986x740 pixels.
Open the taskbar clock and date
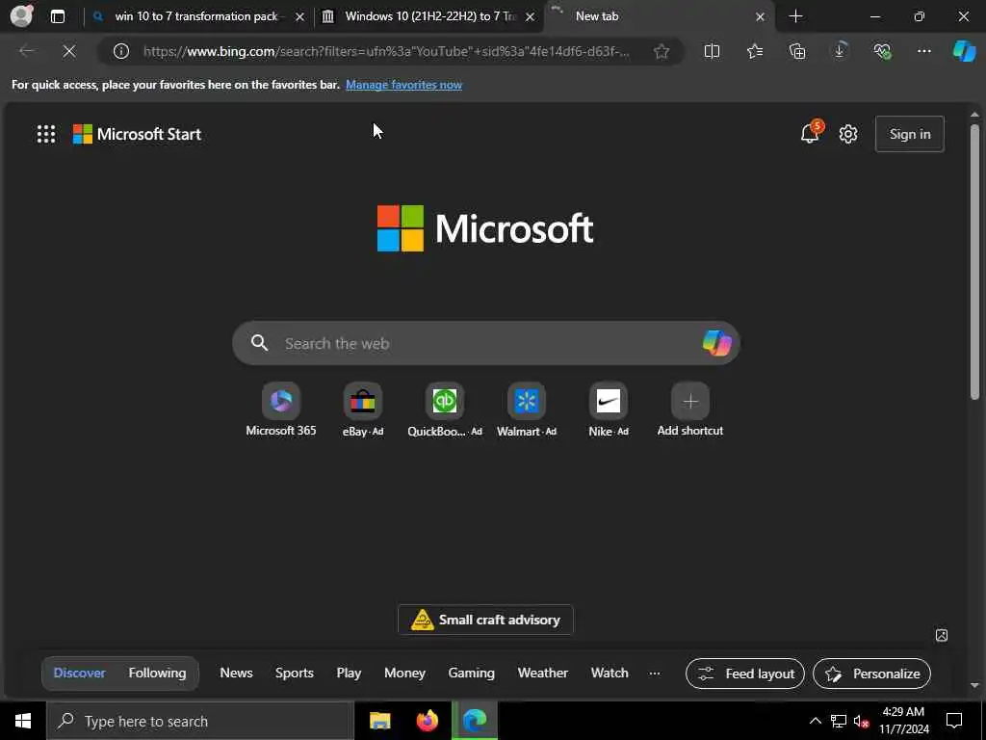pos(903,721)
